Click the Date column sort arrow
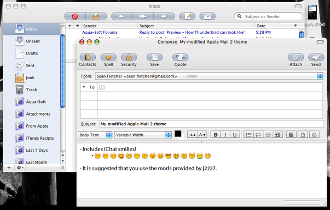 click(296, 26)
